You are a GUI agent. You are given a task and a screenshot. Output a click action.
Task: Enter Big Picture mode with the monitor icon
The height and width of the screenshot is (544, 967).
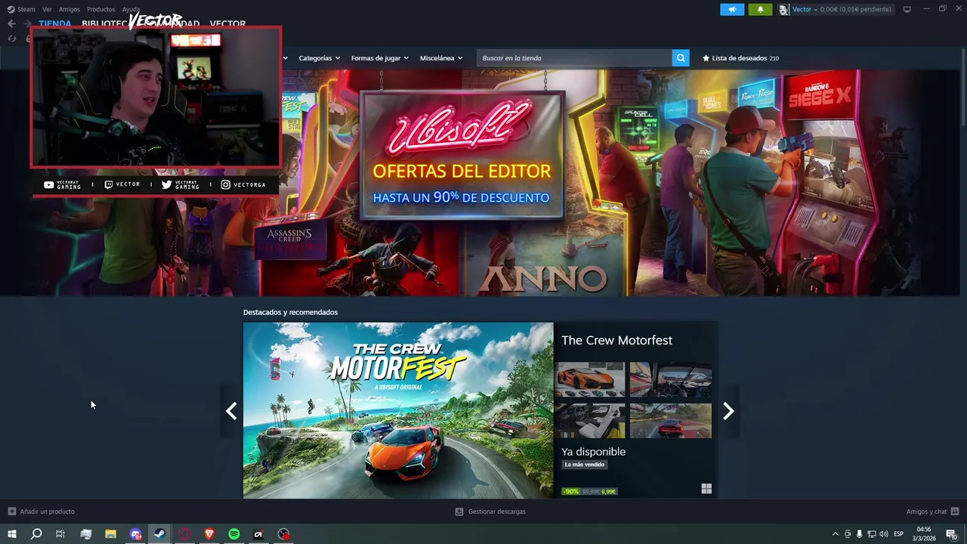click(907, 9)
